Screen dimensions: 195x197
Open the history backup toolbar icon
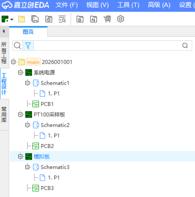click(49, 19)
